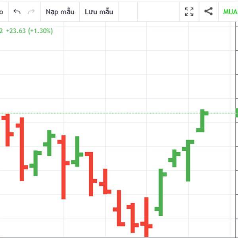
Task: Select the green price label on right axis
Action: pos(236,112)
